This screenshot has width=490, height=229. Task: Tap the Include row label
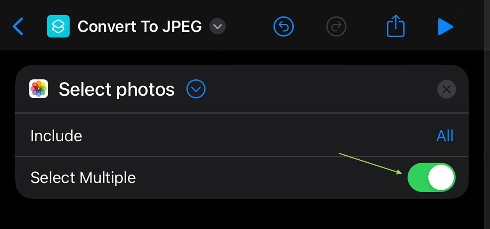point(56,136)
